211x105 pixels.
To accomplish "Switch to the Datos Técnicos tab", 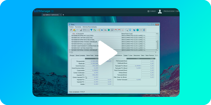I will tap(150, 55).
